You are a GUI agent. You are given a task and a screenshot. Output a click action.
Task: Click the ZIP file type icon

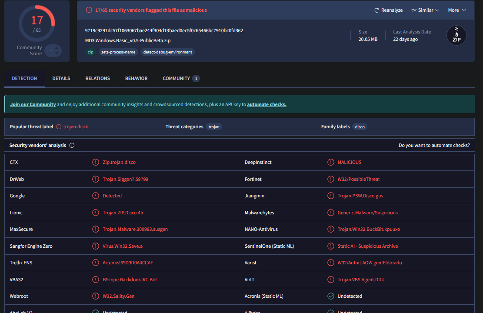pyautogui.click(x=456, y=35)
